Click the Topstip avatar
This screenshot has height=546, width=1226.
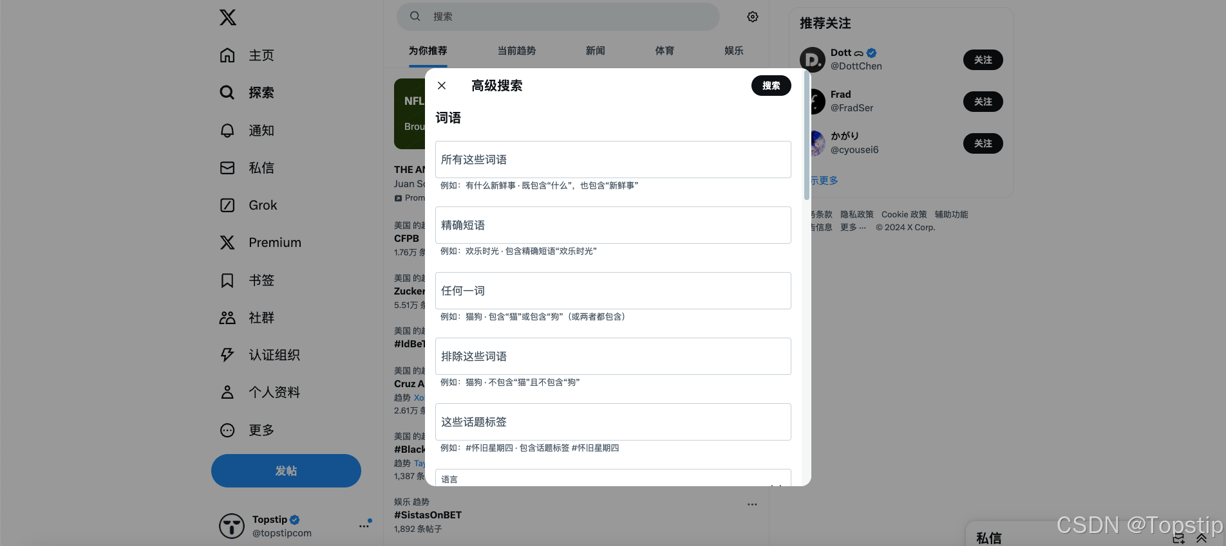coord(232,526)
